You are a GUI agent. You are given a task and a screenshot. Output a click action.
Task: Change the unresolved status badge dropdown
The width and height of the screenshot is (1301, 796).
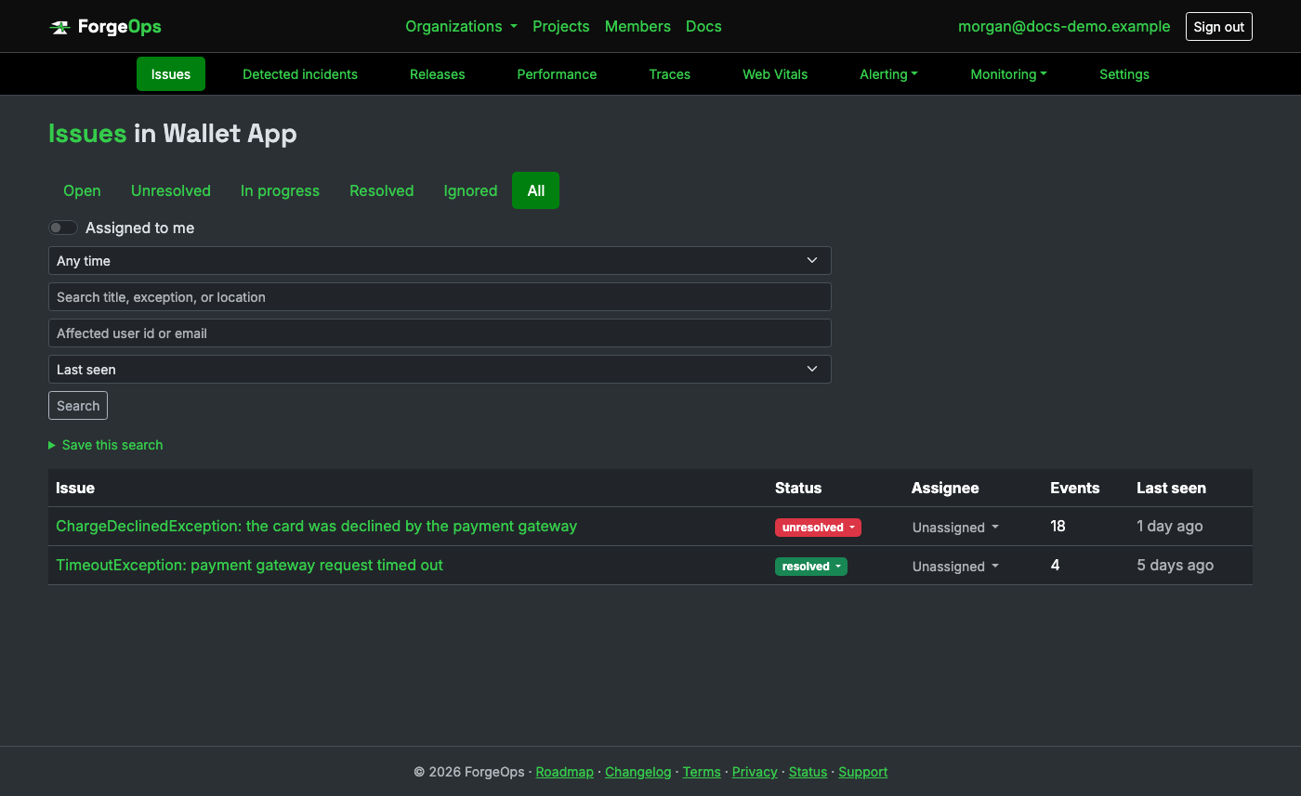[818, 528]
